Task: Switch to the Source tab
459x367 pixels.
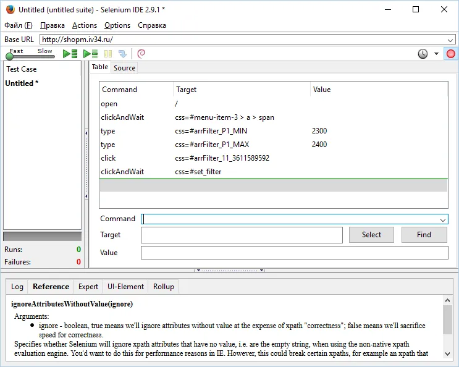Action: 124,68
